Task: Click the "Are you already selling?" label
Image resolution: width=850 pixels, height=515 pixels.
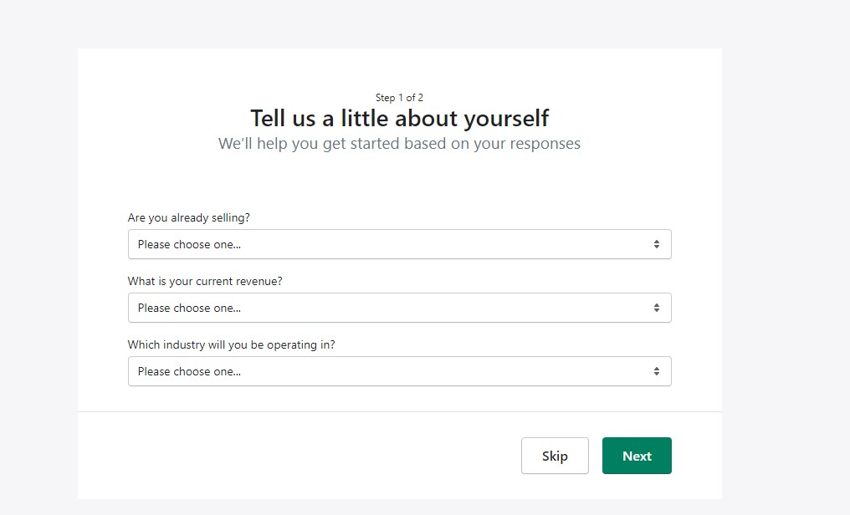Action: (188, 217)
